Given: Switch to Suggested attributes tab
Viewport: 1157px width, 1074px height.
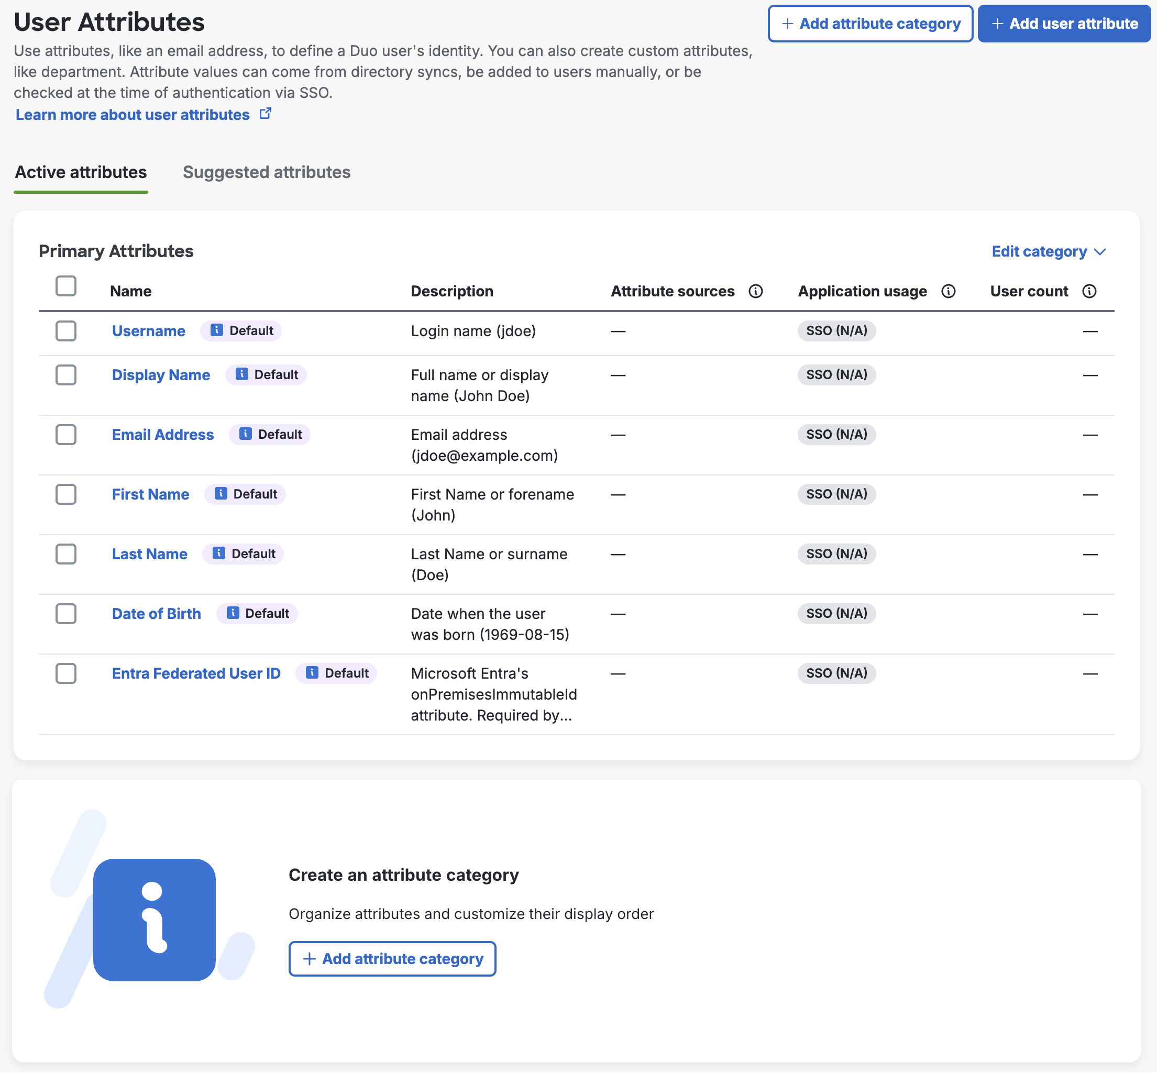Looking at the screenshot, I should point(266,172).
